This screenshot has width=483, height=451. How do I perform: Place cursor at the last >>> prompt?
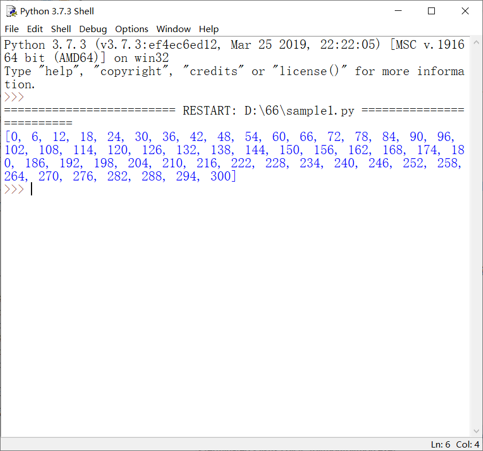click(x=32, y=189)
